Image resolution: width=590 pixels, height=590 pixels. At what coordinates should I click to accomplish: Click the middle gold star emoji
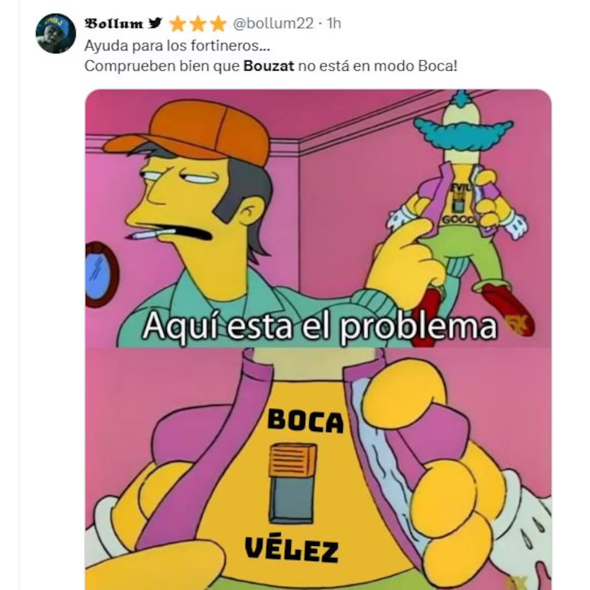pos(197,24)
